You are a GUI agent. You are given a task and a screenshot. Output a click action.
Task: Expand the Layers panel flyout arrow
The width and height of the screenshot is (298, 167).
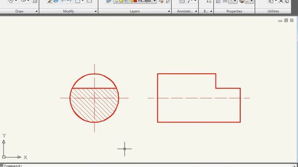tap(169, 11)
